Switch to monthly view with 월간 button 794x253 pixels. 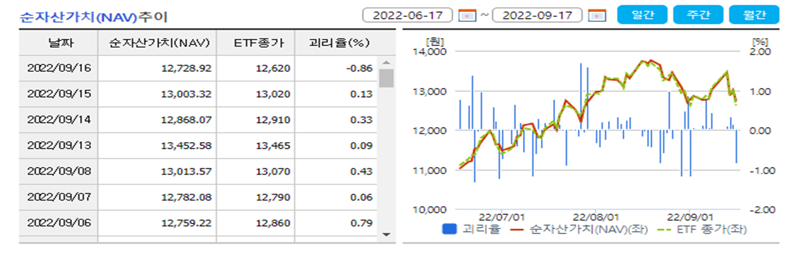pyautogui.click(x=754, y=15)
